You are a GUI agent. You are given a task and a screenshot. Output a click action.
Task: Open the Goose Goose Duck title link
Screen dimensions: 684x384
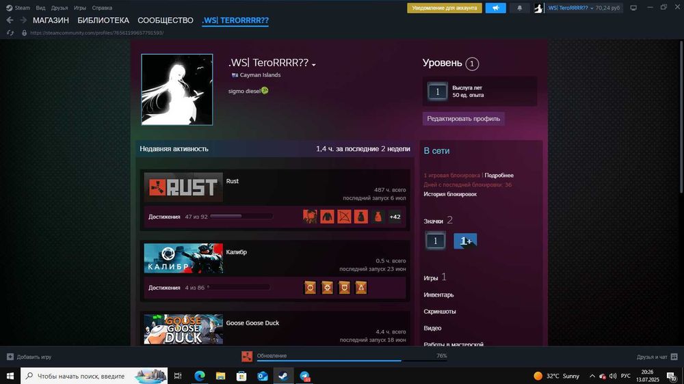pyautogui.click(x=252, y=323)
